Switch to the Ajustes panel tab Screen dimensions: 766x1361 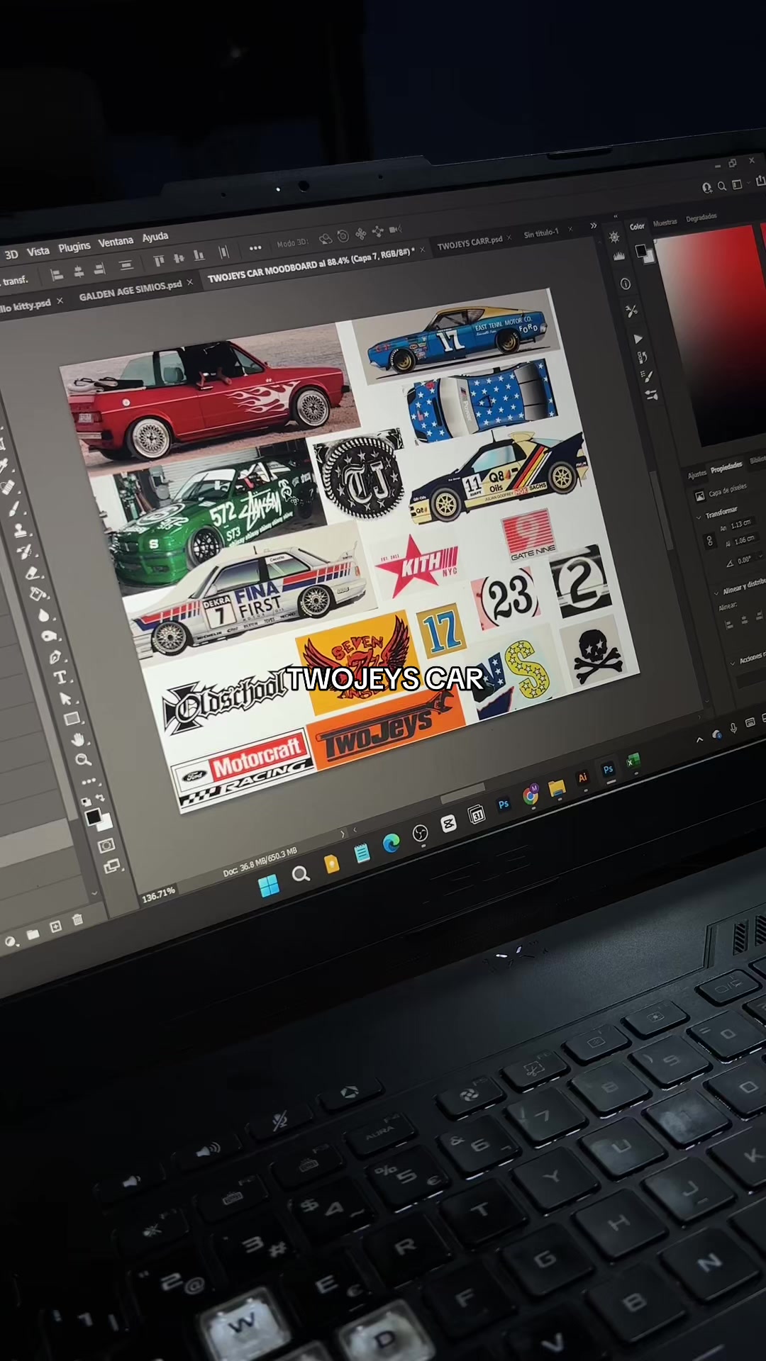click(x=697, y=474)
